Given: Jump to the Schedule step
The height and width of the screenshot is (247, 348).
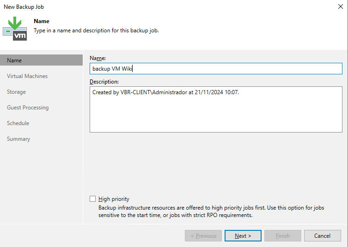Looking at the screenshot, I should 18,123.
